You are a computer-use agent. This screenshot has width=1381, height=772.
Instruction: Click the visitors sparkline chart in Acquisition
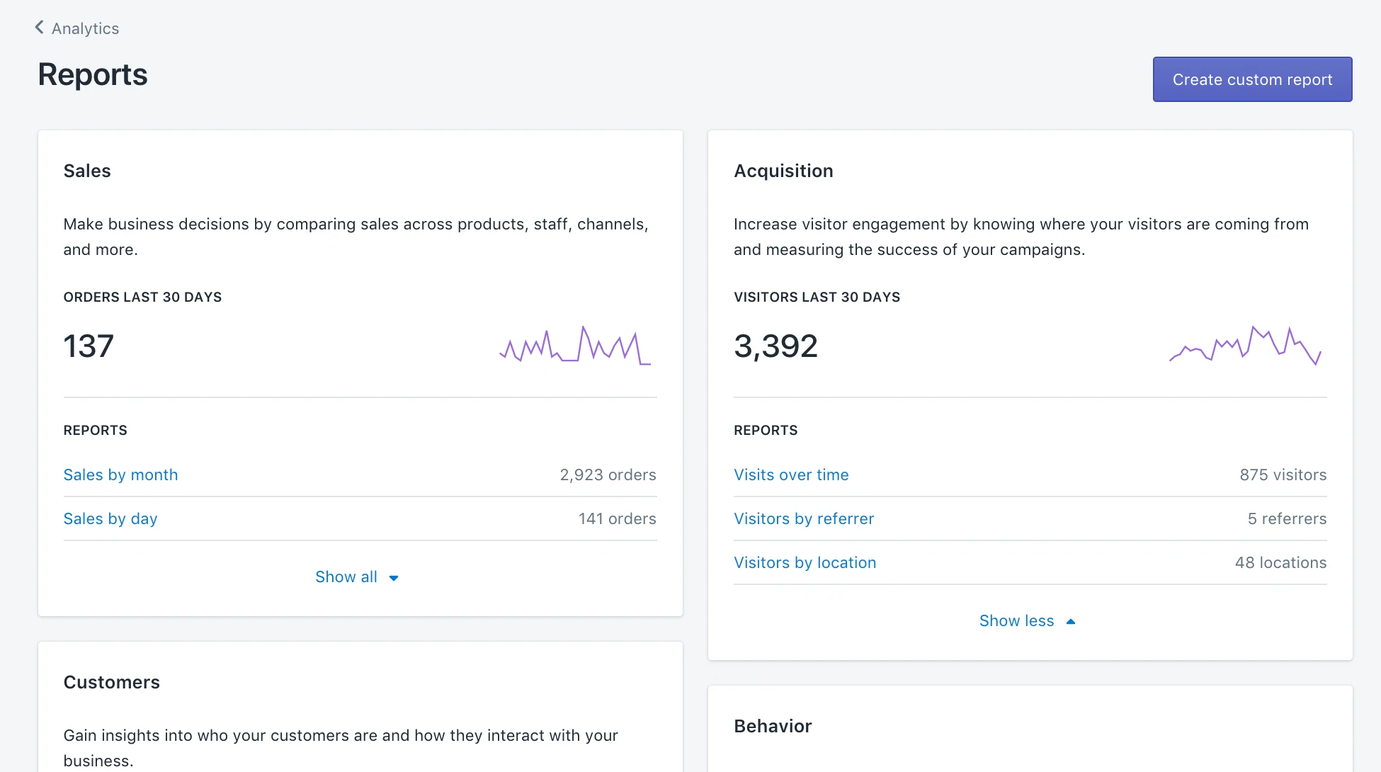click(1245, 346)
